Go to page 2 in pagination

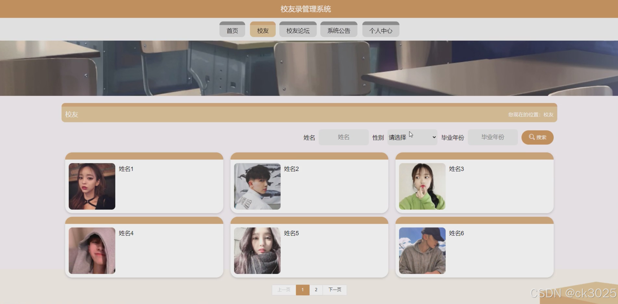[316, 290]
